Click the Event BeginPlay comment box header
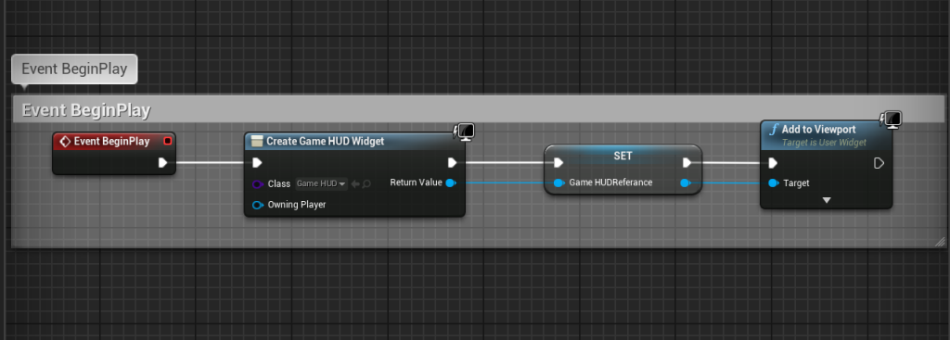 pos(478,110)
